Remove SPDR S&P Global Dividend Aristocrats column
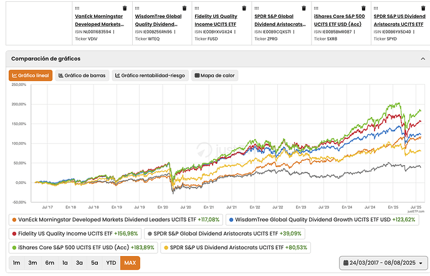Viewport: 430px width, 276px height. coord(304,8)
